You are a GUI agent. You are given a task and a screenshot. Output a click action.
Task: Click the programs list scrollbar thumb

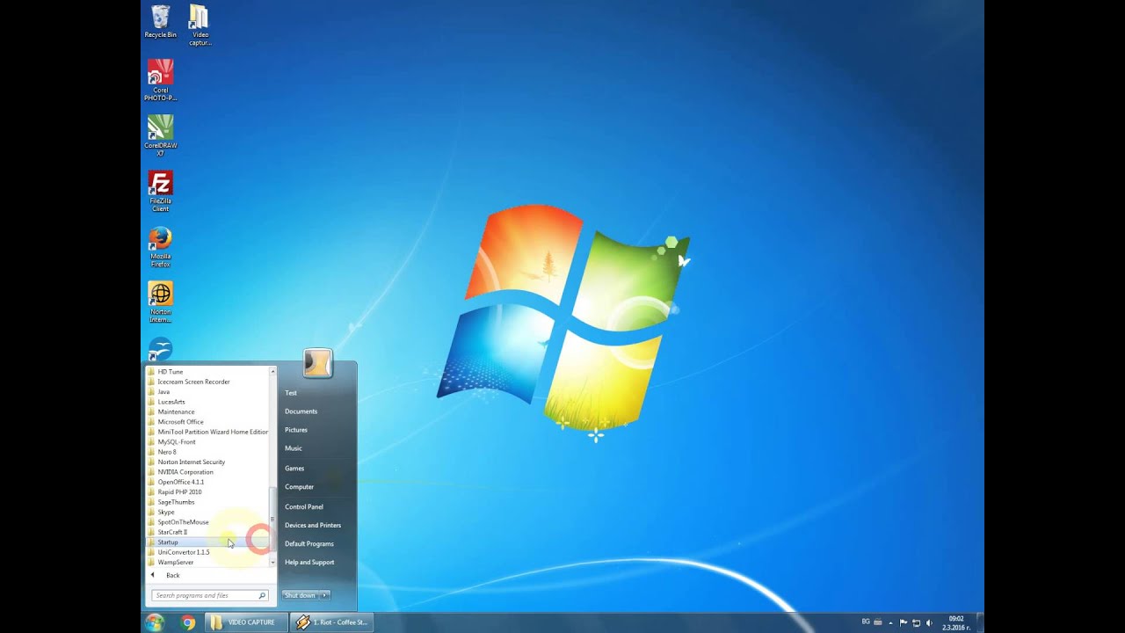272,519
